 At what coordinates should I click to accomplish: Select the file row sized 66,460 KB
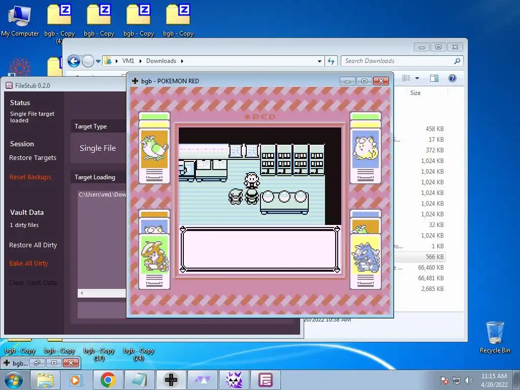click(419, 267)
